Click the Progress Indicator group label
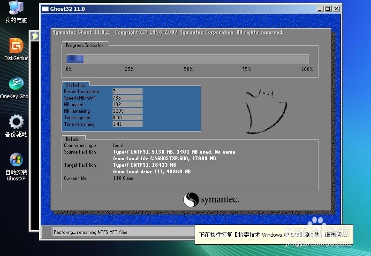Screen dimensions: 371x256 click(84, 45)
